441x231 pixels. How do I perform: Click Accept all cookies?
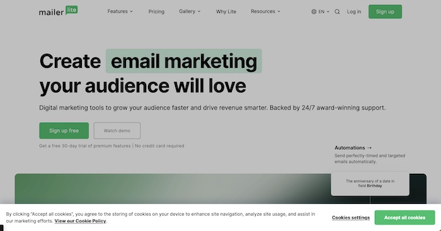tap(404, 218)
